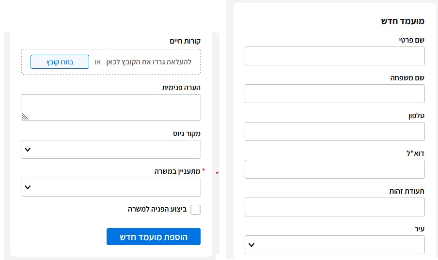
Task: Click the מועמד חדש form heading
Action: point(403,21)
